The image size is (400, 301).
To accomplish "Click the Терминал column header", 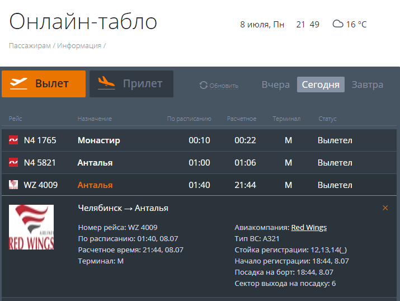I will click(x=286, y=119).
